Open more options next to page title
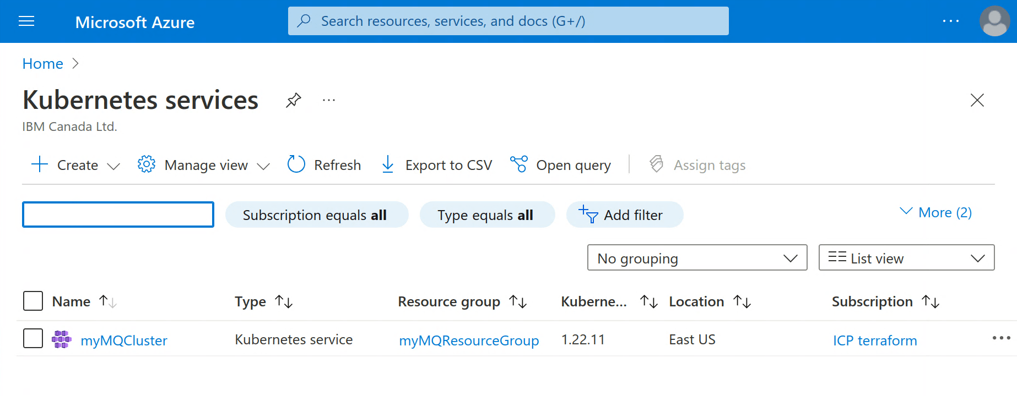 (x=329, y=100)
